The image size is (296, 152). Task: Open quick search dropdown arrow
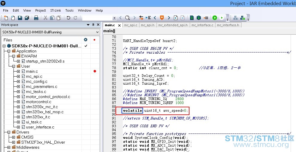[x=114, y=18]
